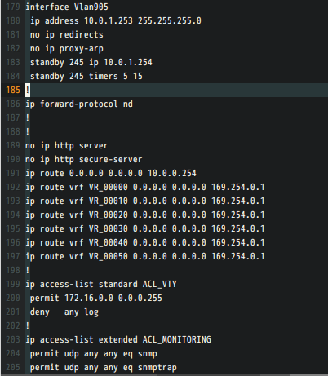Click the 'deny any log' line
The width and height of the screenshot is (328, 376).
(64, 312)
